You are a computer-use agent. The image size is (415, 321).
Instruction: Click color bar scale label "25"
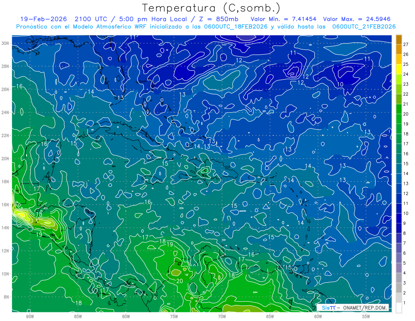[x=406, y=64]
